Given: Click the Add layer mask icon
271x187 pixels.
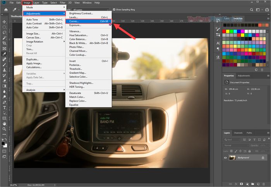Looking at the screenshot, I should tap(242, 184).
